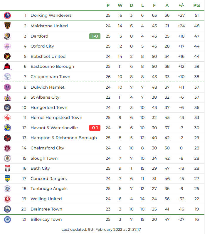Click the Dulwich Hamlet club badge

pos(7,87)
